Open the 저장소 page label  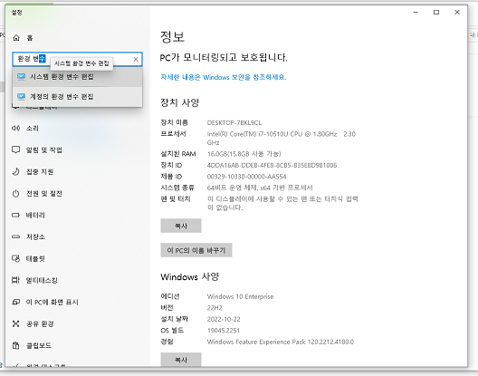(35, 236)
